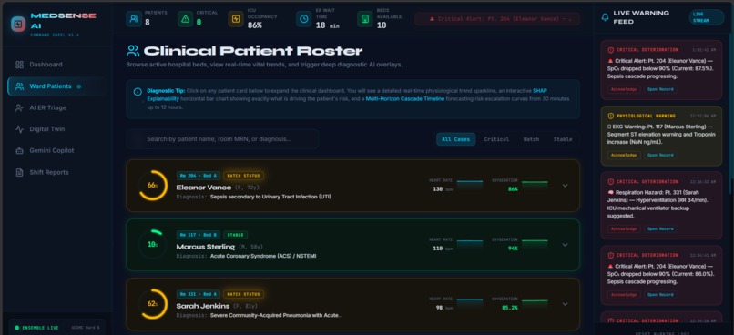Image resolution: width=734 pixels, height=335 pixels.
Task: Click the Gemini Copilot robot icon
Action: click(x=19, y=150)
